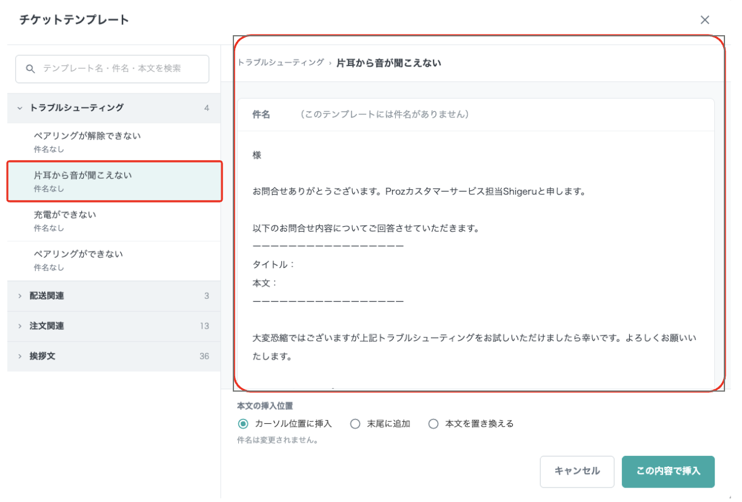The height and width of the screenshot is (502, 742).
Task: Select template 充電ができない
Action: tap(114, 221)
